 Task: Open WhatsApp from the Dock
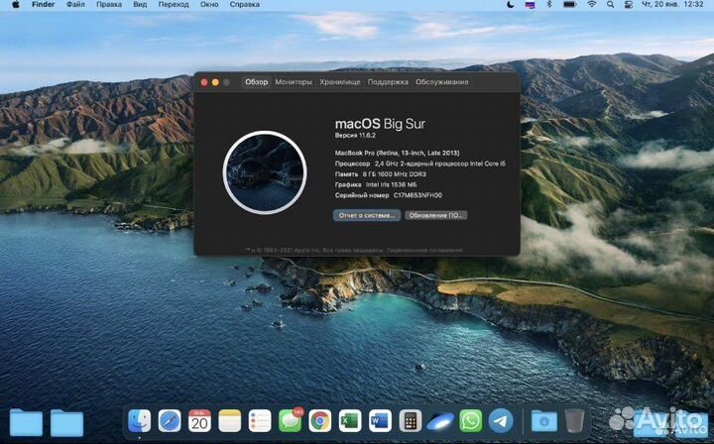coord(470,421)
